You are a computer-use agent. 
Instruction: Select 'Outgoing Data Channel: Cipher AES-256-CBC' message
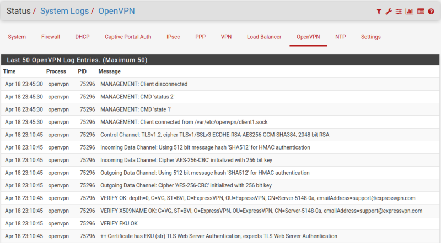(186, 185)
